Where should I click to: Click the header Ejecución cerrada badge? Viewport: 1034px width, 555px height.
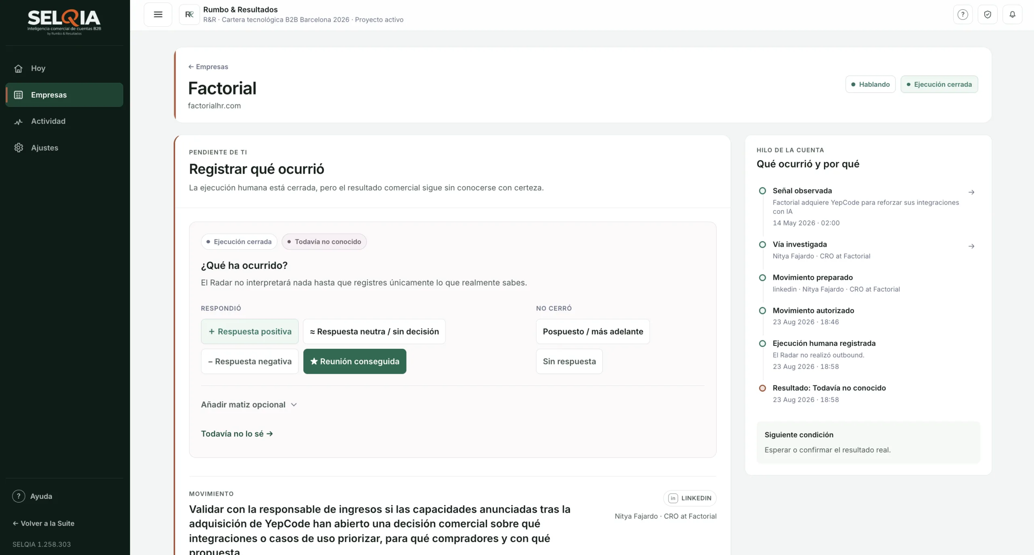pyautogui.click(x=939, y=84)
